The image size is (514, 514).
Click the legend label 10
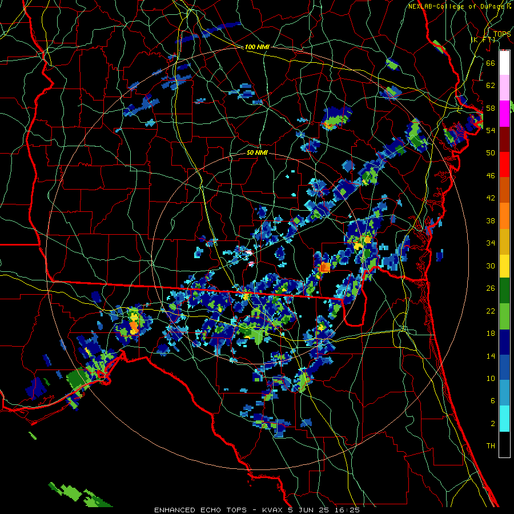click(491, 378)
